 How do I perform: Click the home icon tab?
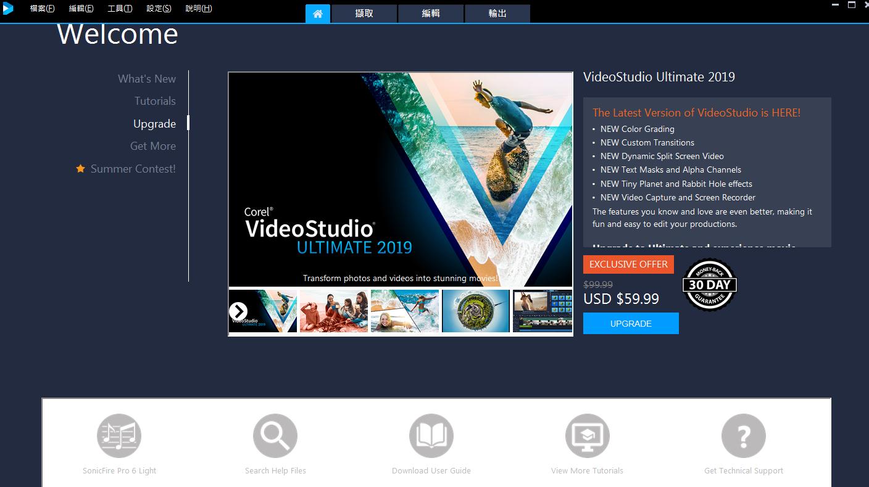(318, 14)
